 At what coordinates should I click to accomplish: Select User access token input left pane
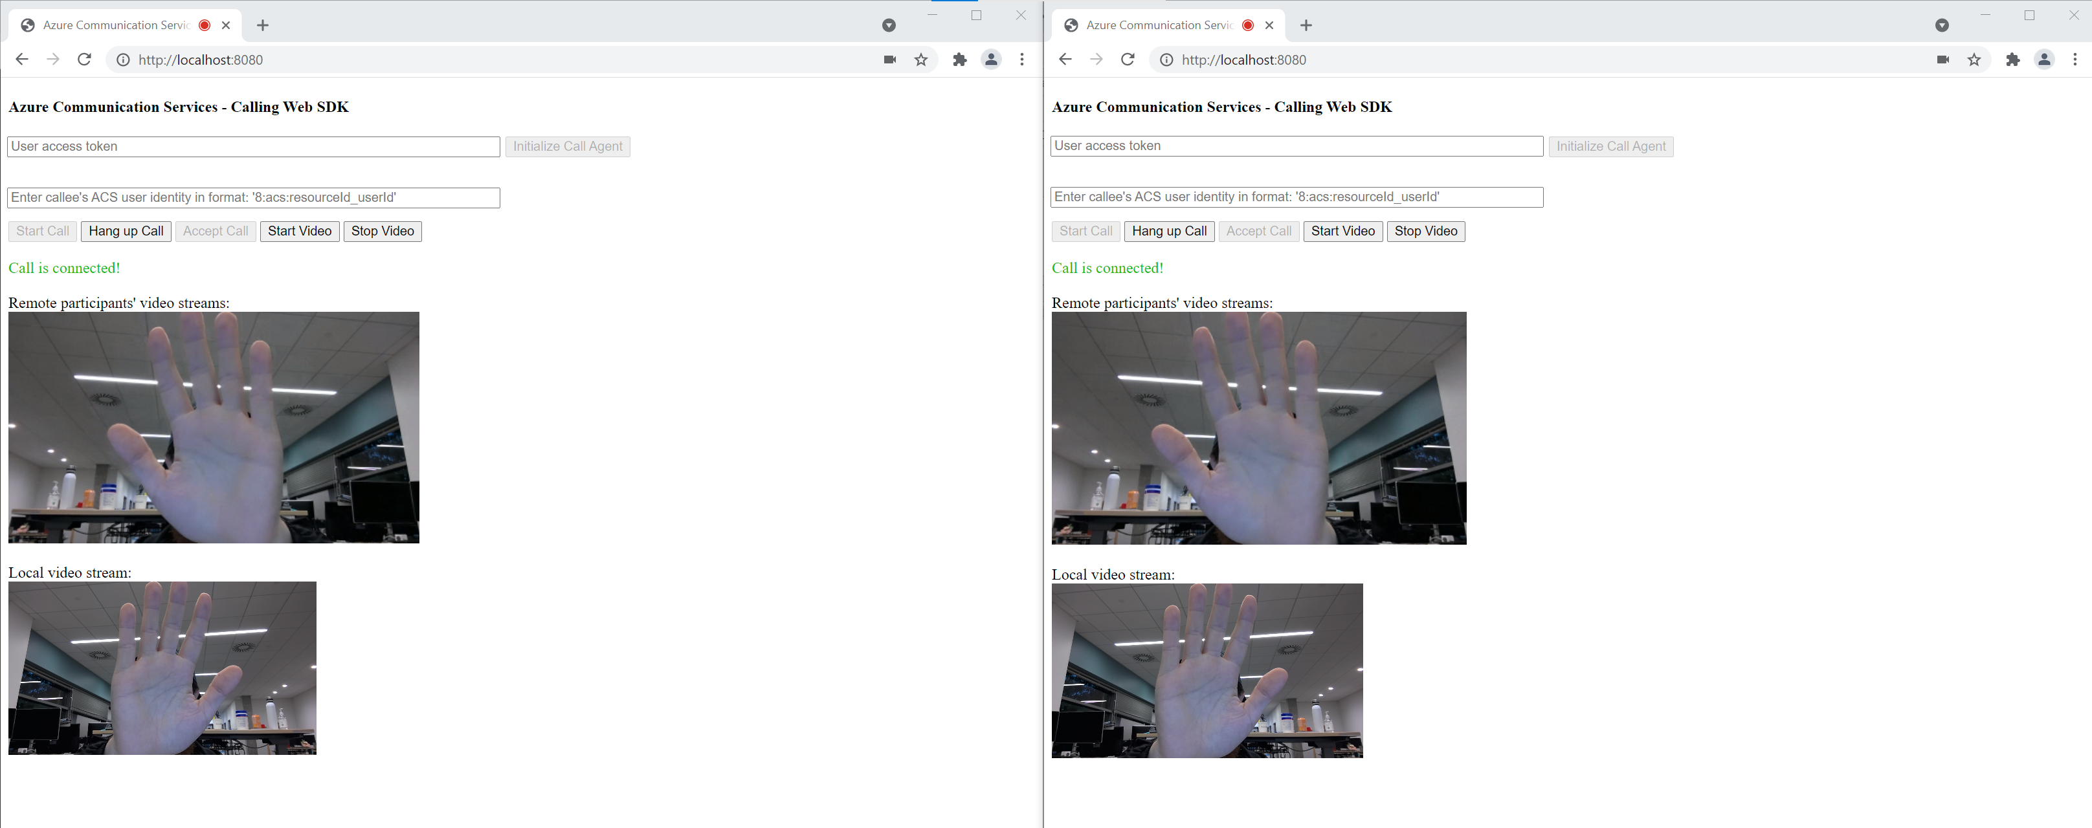[254, 146]
